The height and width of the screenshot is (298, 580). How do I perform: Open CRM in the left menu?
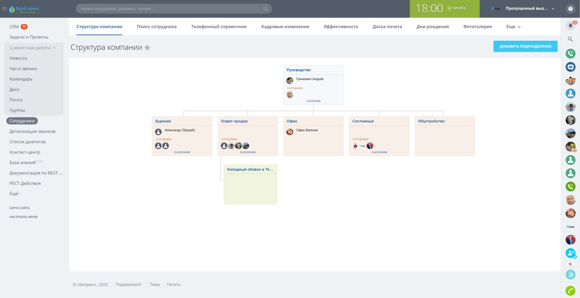(x=14, y=27)
